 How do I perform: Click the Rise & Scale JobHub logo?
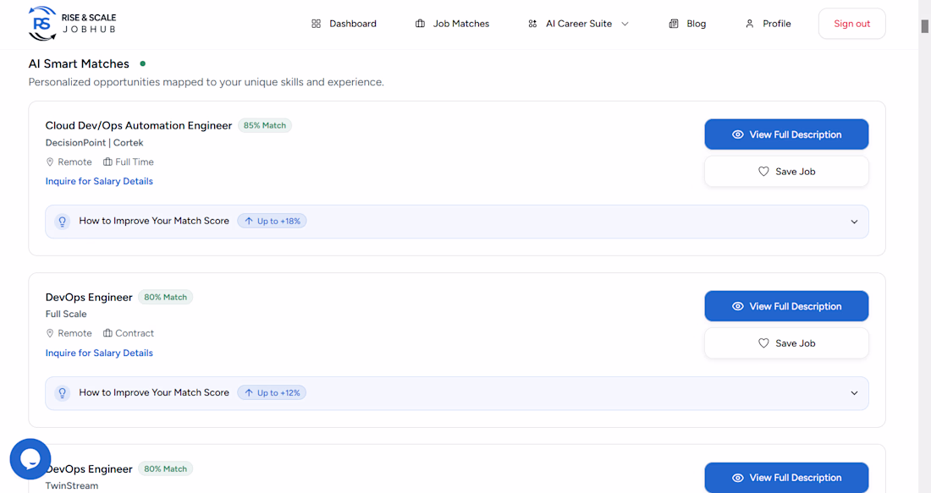[x=73, y=24]
